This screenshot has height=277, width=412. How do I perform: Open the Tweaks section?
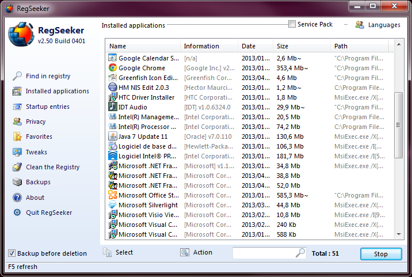click(x=36, y=152)
